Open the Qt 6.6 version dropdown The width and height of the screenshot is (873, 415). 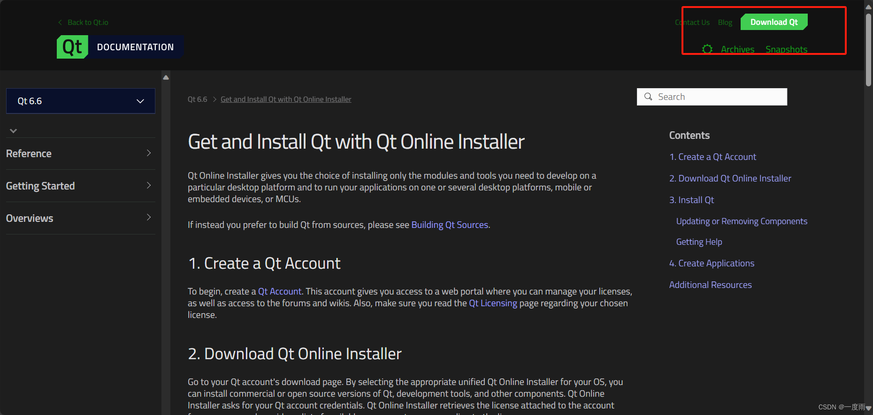click(x=81, y=101)
